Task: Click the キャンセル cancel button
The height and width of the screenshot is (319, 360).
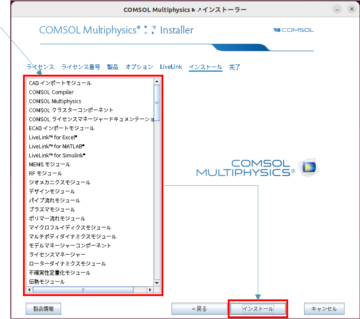Action: 324,309
